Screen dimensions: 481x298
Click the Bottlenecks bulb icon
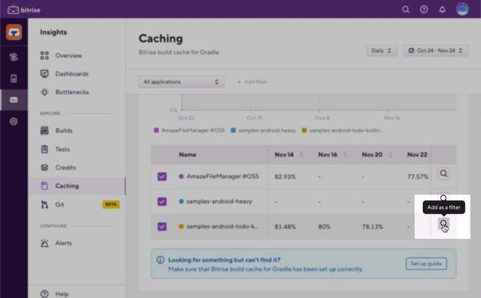pos(44,92)
